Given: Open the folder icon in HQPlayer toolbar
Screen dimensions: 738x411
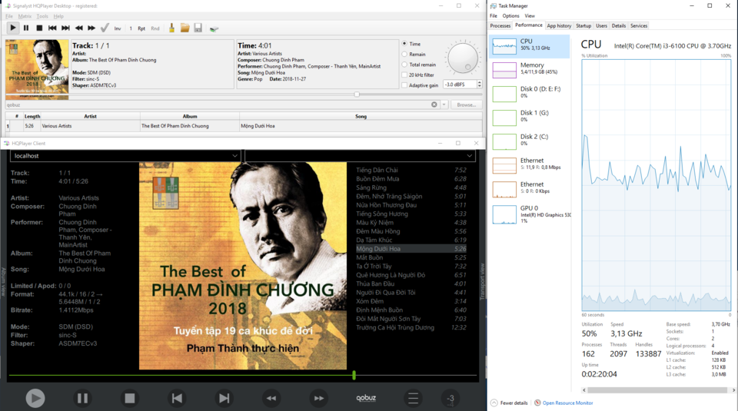Looking at the screenshot, I should click(x=185, y=28).
